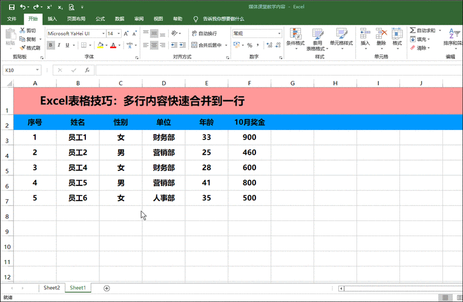Open Fill (填充) menu
463x302 pixels.
[x=420, y=39]
